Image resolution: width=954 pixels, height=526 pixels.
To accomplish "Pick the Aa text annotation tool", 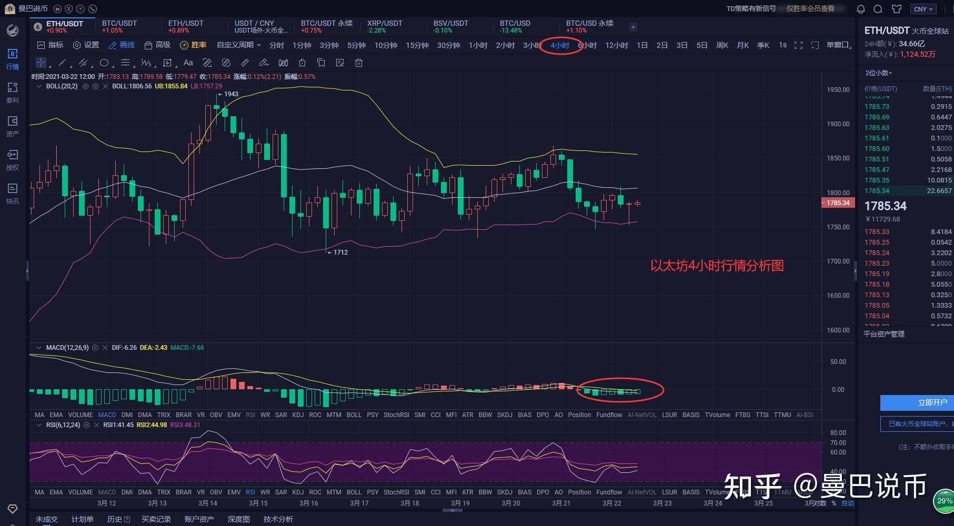I will (x=188, y=63).
